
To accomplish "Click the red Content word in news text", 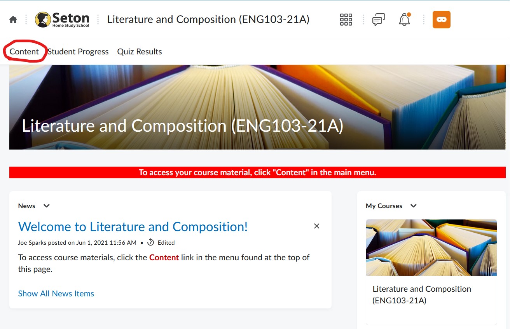I will tap(164, 258).
